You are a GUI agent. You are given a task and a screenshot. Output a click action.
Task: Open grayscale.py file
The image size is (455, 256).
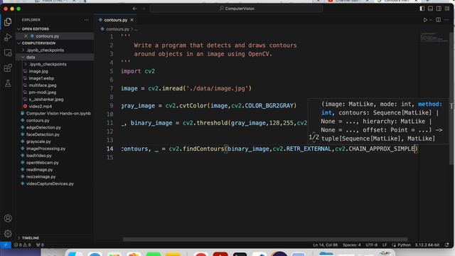pos(38,142)
